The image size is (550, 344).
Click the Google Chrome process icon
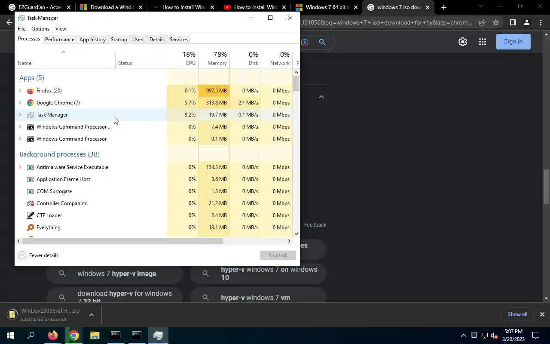(x=31, y=103)
